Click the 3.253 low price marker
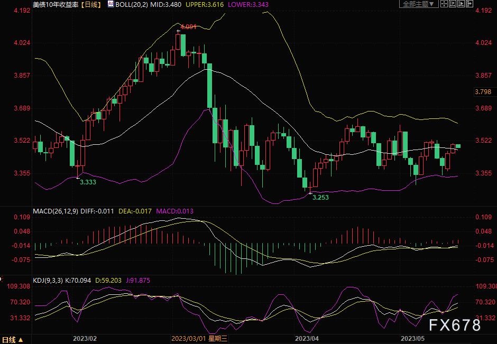497x344 pixels. (320, 197)
